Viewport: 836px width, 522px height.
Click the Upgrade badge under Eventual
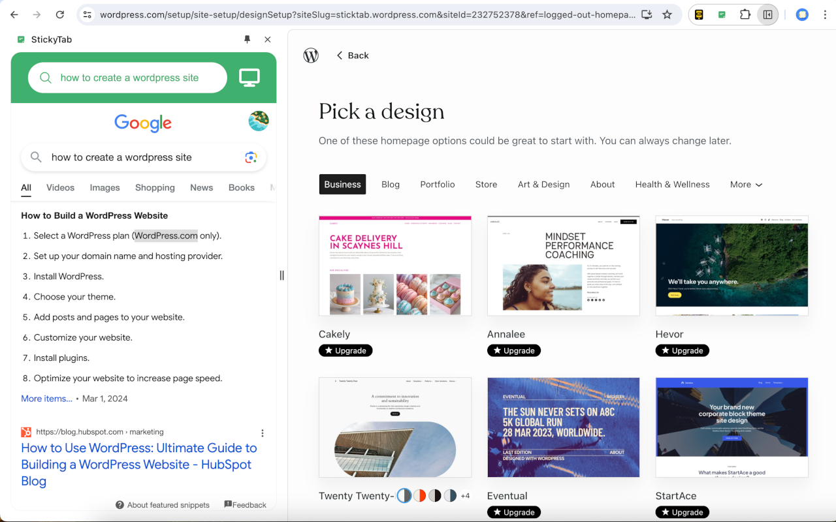tap(514, 512)
